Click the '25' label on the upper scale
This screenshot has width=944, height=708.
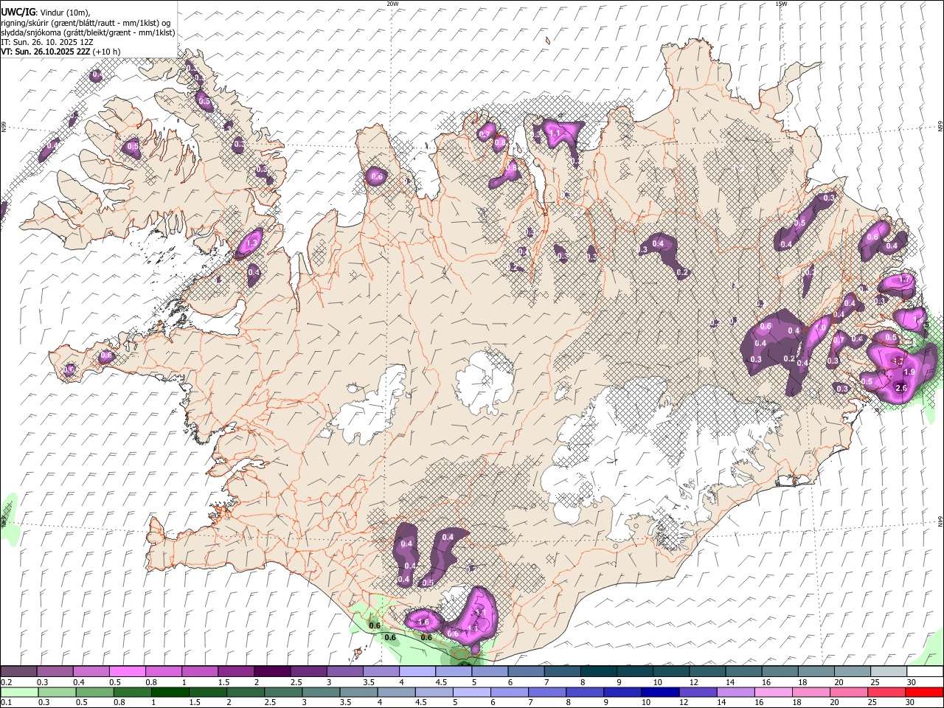click(875, 682)
